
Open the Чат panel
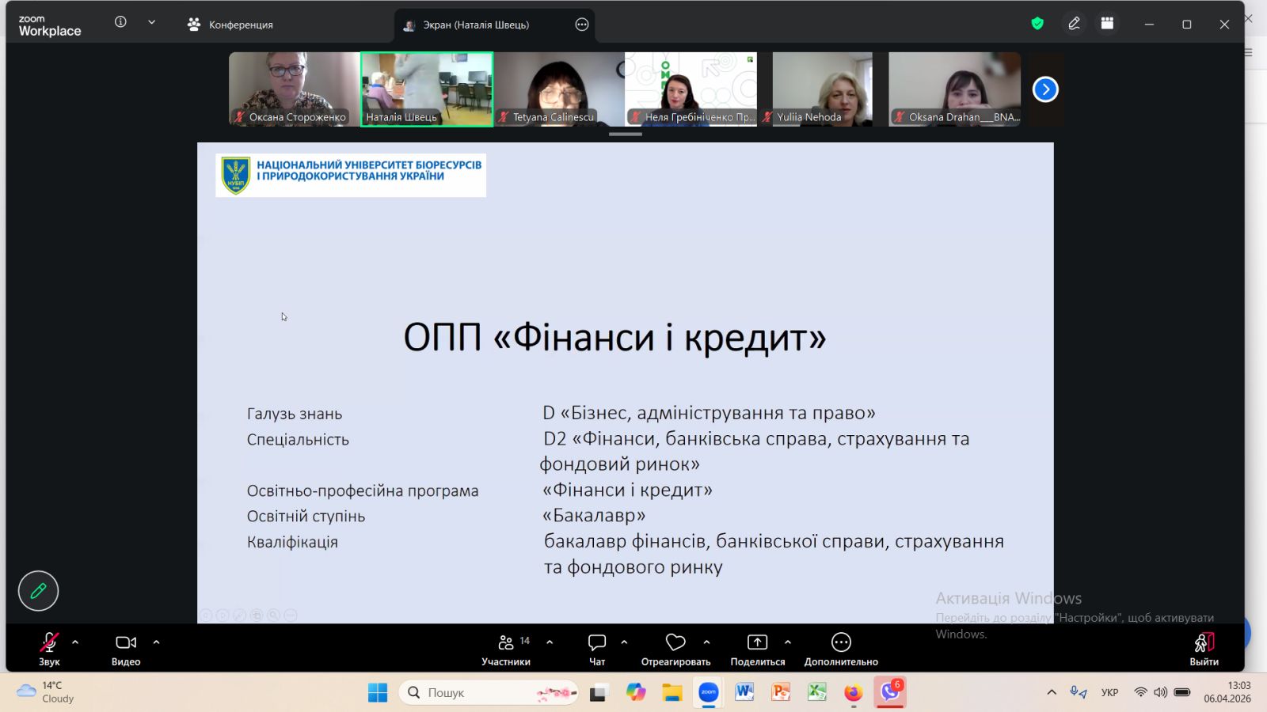597,649
